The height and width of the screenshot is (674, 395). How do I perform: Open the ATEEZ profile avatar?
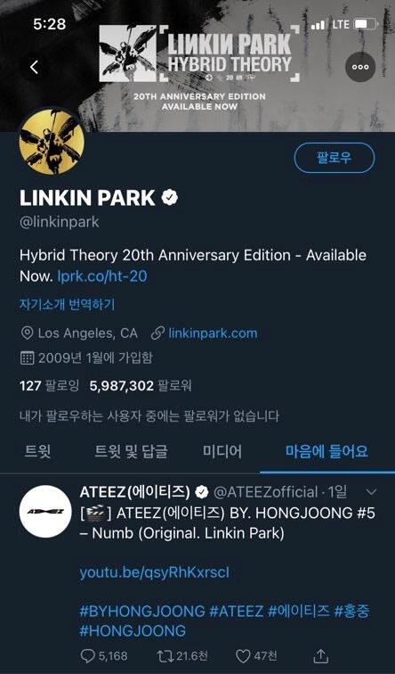[45, 512]
